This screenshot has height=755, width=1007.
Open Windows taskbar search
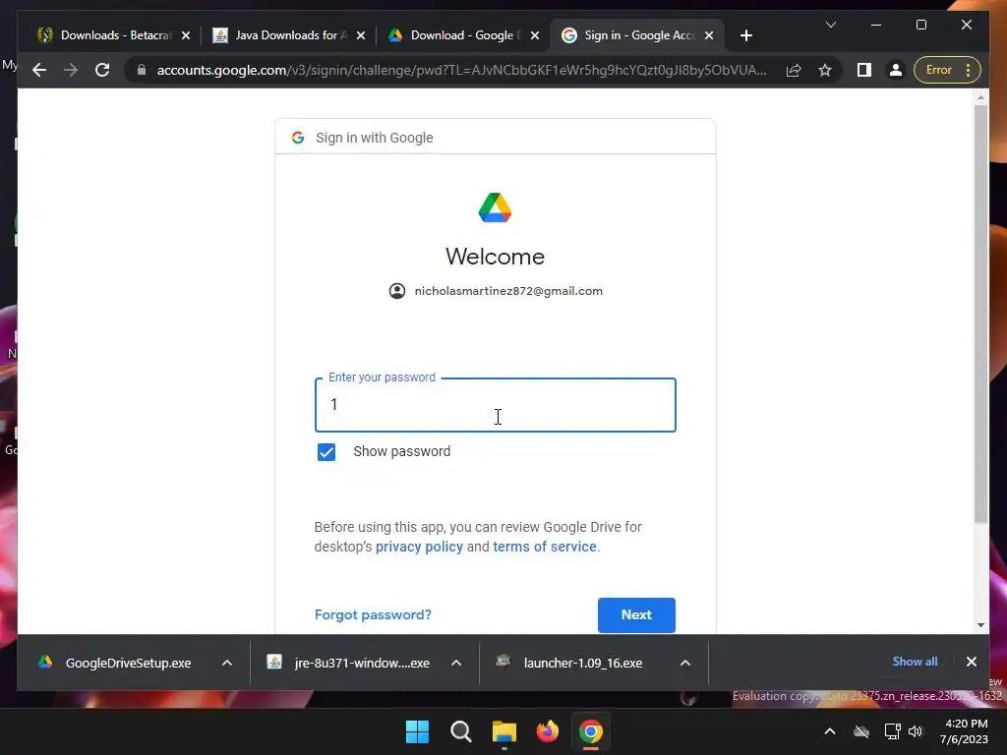tap(460, 731)
